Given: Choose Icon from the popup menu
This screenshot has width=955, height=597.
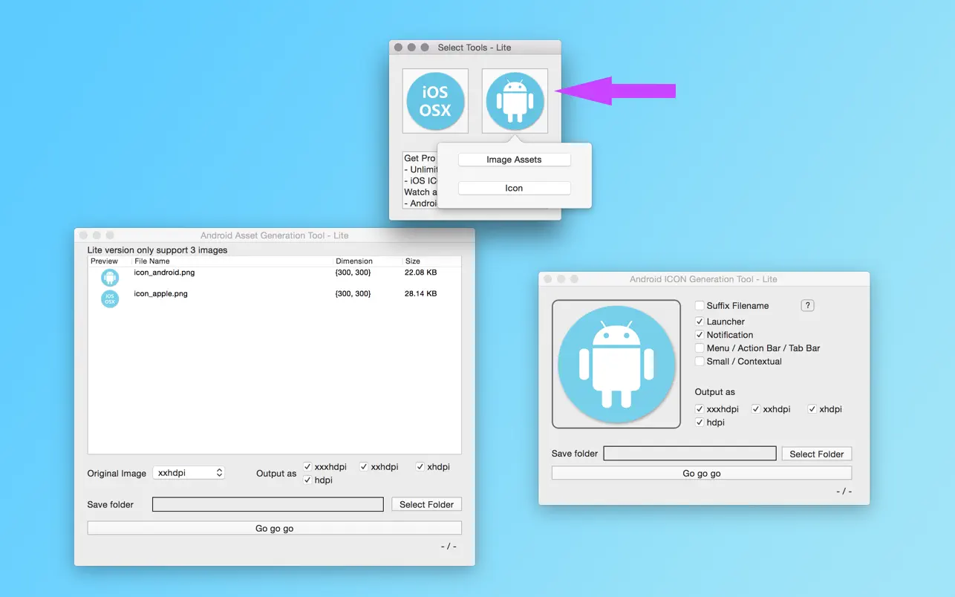Looking at the screenshot, I should tap(514, 187).
